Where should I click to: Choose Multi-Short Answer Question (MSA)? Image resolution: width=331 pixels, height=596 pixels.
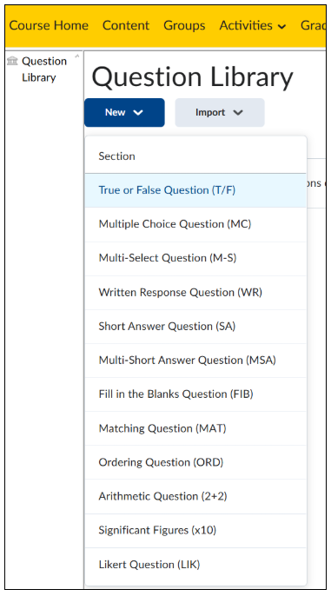click(195, 360)
